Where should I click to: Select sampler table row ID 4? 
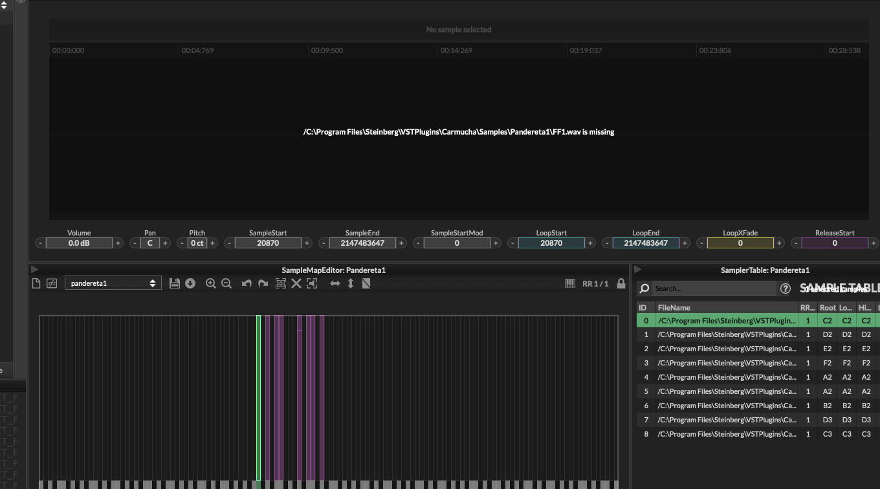pyautogui.click(x=758, y=378)
